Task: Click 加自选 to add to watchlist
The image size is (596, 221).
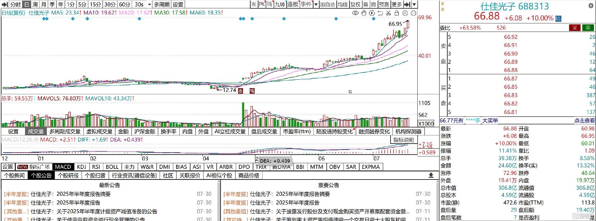Action: 327,4
